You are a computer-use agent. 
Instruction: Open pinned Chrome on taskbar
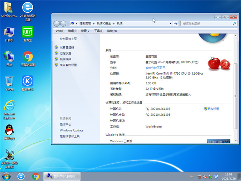(35, 176)
